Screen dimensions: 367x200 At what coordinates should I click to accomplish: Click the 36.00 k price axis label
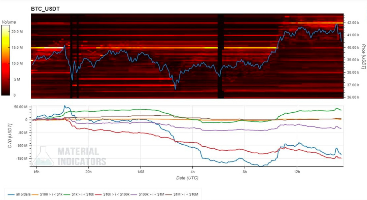tap(353, 97)
